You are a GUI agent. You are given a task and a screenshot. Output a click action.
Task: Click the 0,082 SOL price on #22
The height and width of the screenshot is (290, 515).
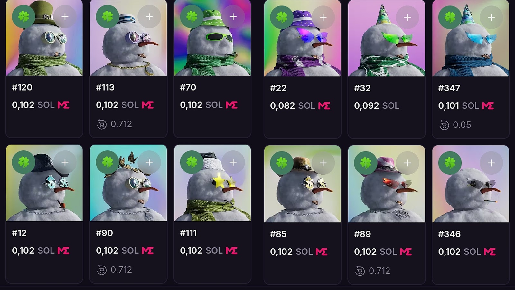293,106
